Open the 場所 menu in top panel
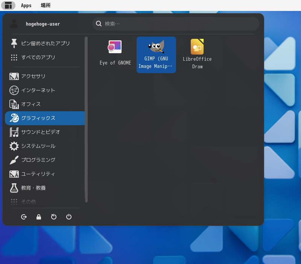 click(x=46, y=5)
